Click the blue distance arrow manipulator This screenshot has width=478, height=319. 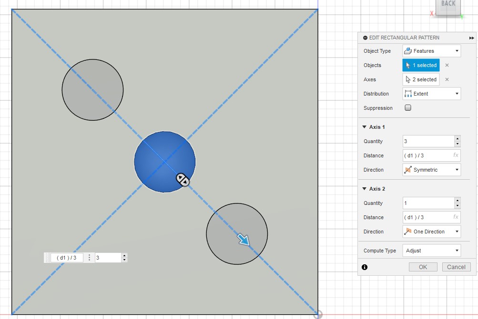(244, 240)
